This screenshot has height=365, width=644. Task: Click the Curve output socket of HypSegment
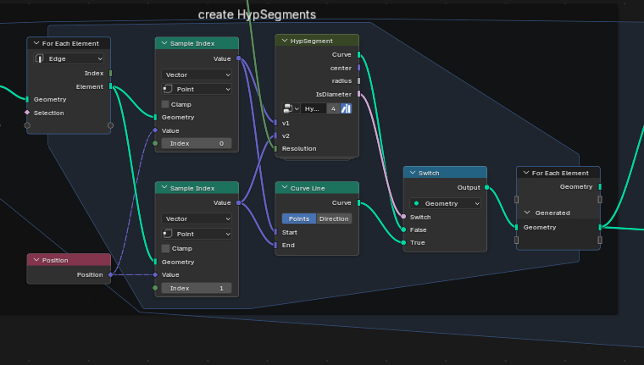359,54
